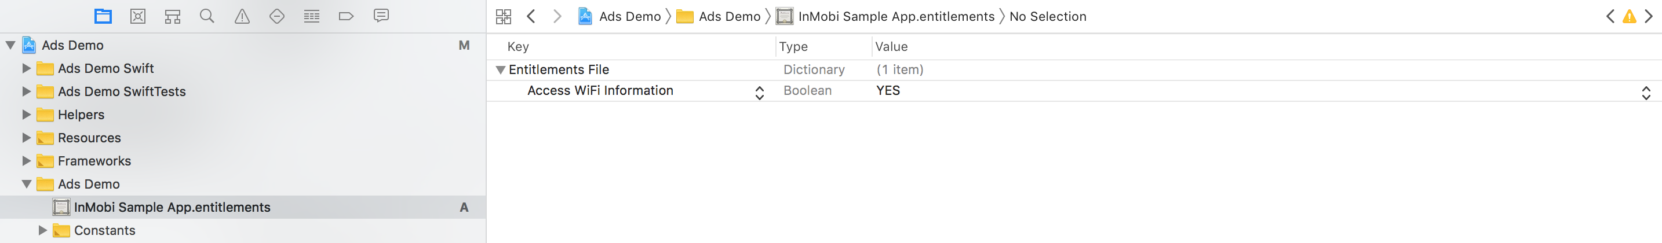Toggle the YES Boolean value stepper
1662x243 pixels.
pos(1646,93)
